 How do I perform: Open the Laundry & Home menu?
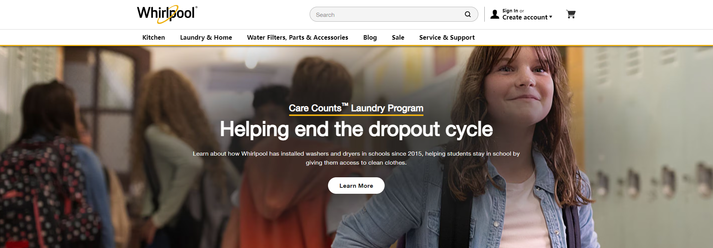coord(206,37)
